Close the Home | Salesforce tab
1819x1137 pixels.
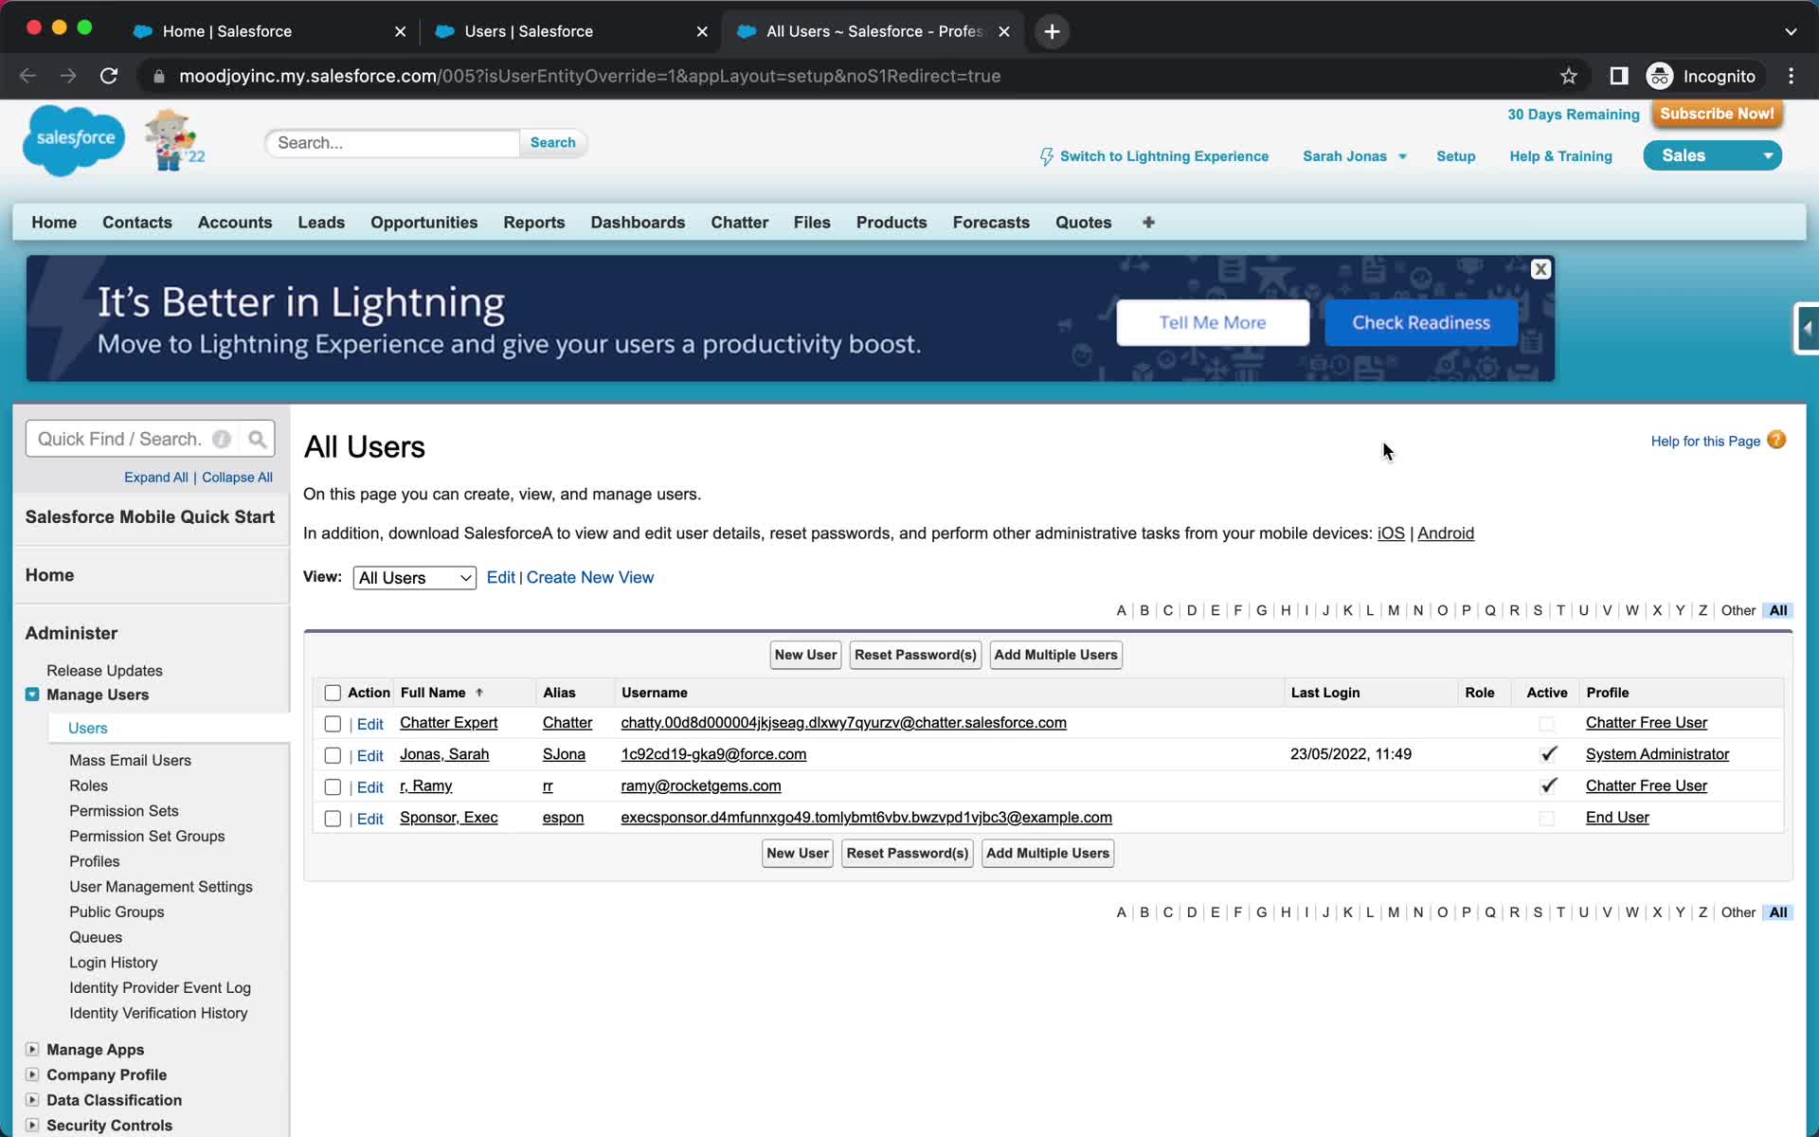coord(400,31)
